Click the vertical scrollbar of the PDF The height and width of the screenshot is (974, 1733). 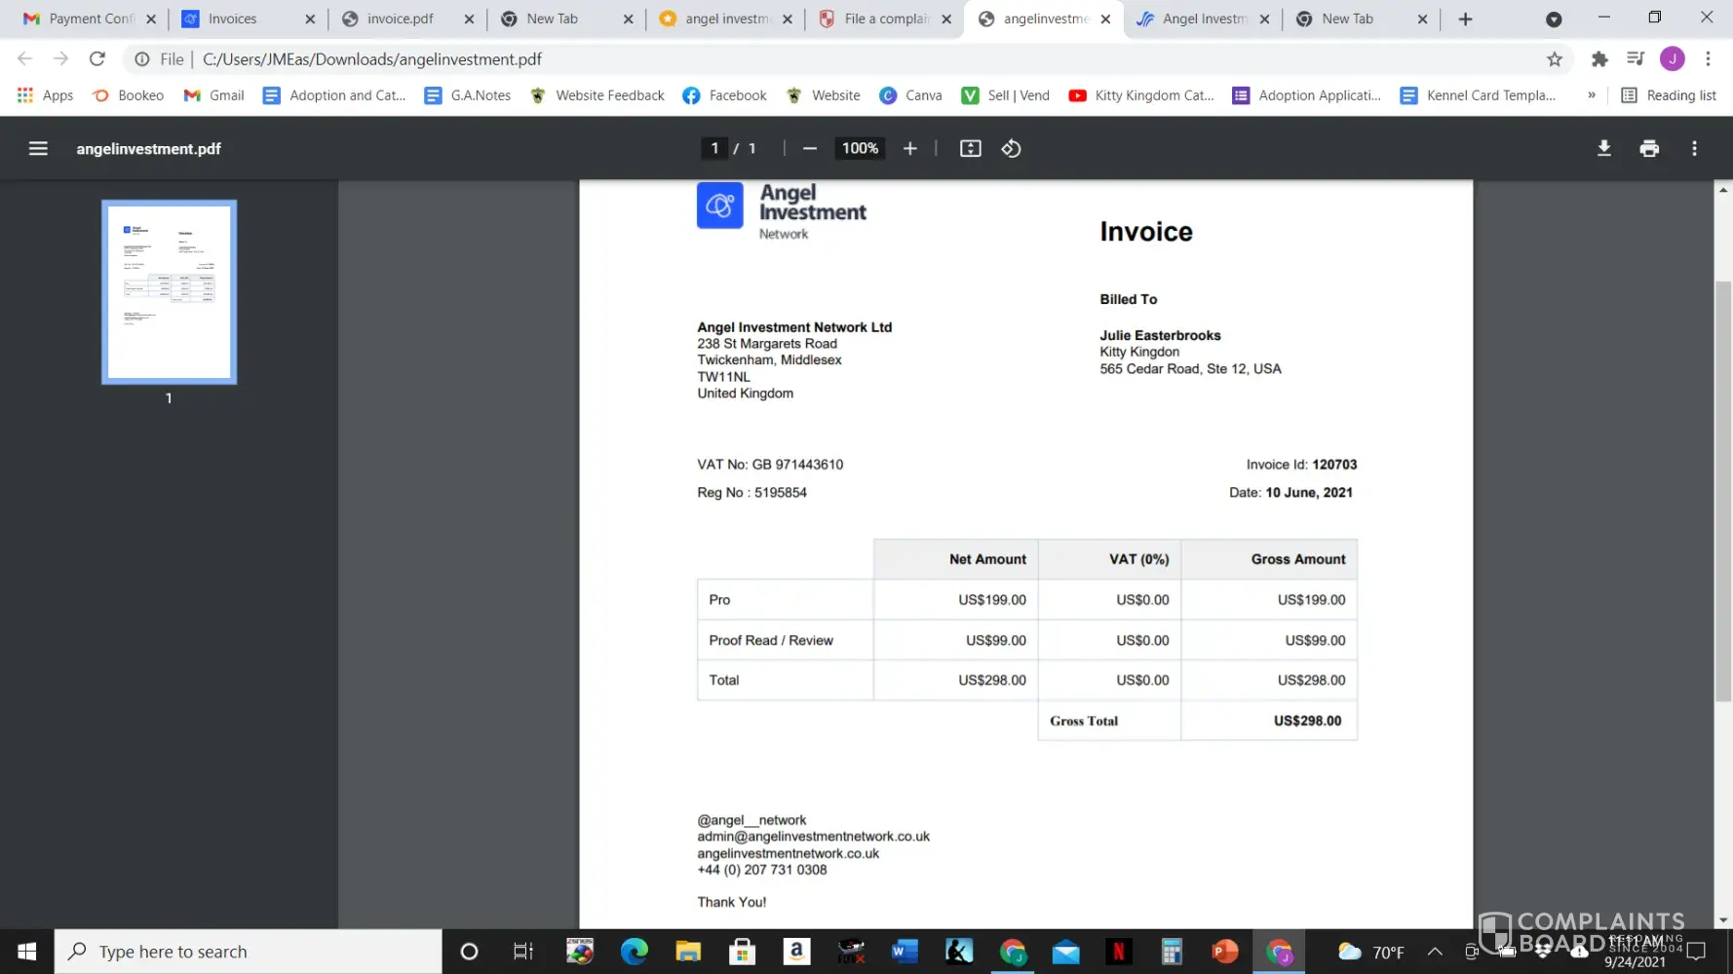(1722, 487)
